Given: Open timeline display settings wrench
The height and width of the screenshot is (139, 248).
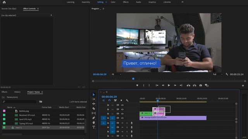Looking at the screenshot, I should [x=127, y=100].
